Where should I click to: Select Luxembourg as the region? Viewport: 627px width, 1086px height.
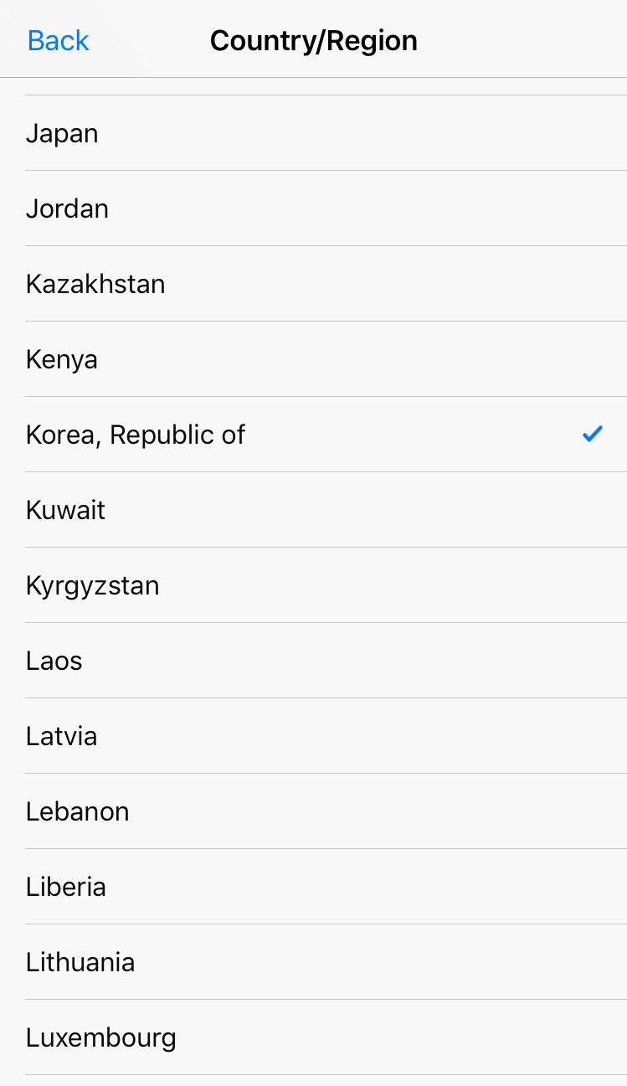[x=100, y=1038]
